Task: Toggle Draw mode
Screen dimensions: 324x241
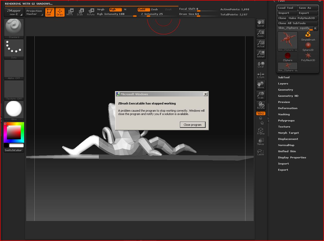Action: [60, 12]
